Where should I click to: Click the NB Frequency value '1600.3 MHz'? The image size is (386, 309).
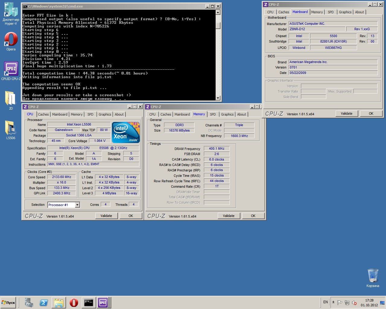click(239, 136)
